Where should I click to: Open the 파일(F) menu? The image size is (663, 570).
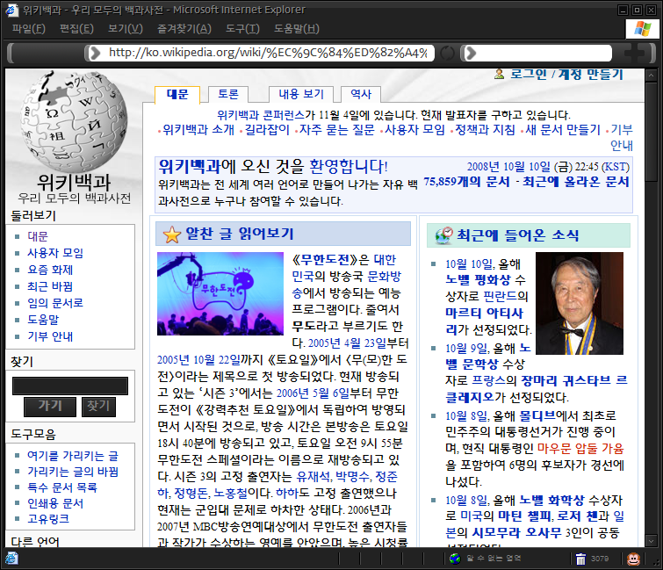coord(29,29)
